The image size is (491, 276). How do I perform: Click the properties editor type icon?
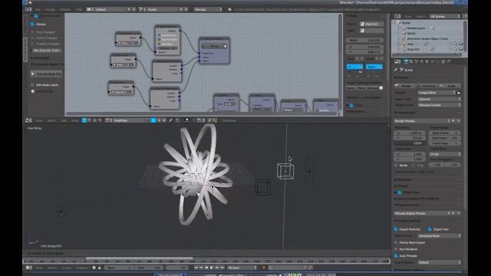point(397,61)
